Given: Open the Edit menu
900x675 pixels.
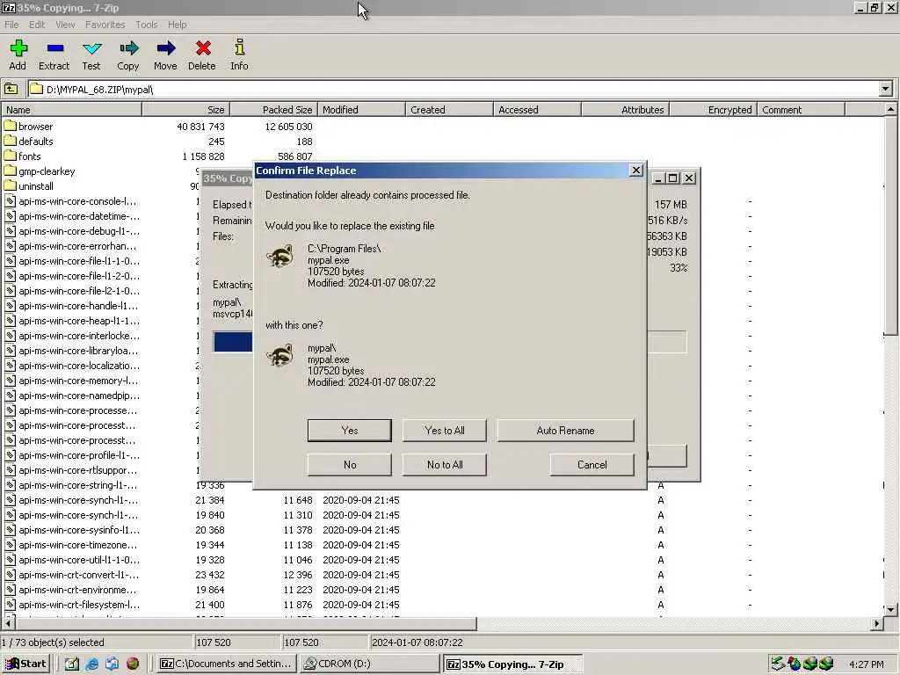Looking at the screenshot, I should [x=37, y=25].
